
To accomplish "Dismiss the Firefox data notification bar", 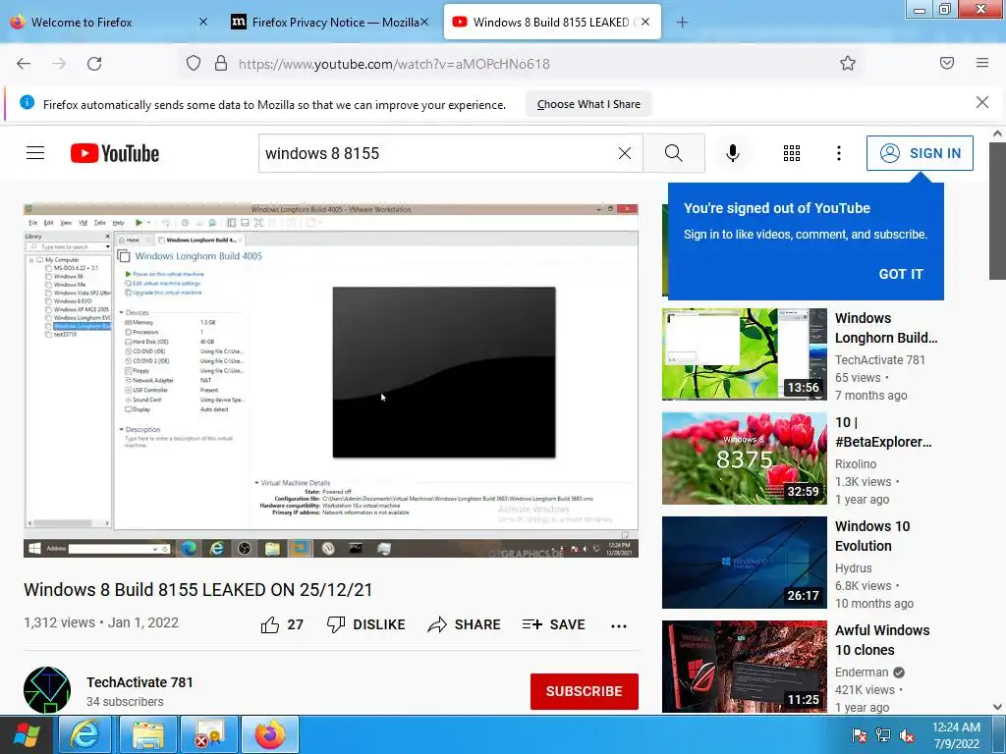I will click(x=982, y=102).
